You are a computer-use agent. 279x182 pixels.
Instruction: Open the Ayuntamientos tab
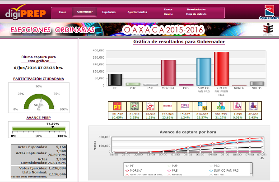[137, 12]
